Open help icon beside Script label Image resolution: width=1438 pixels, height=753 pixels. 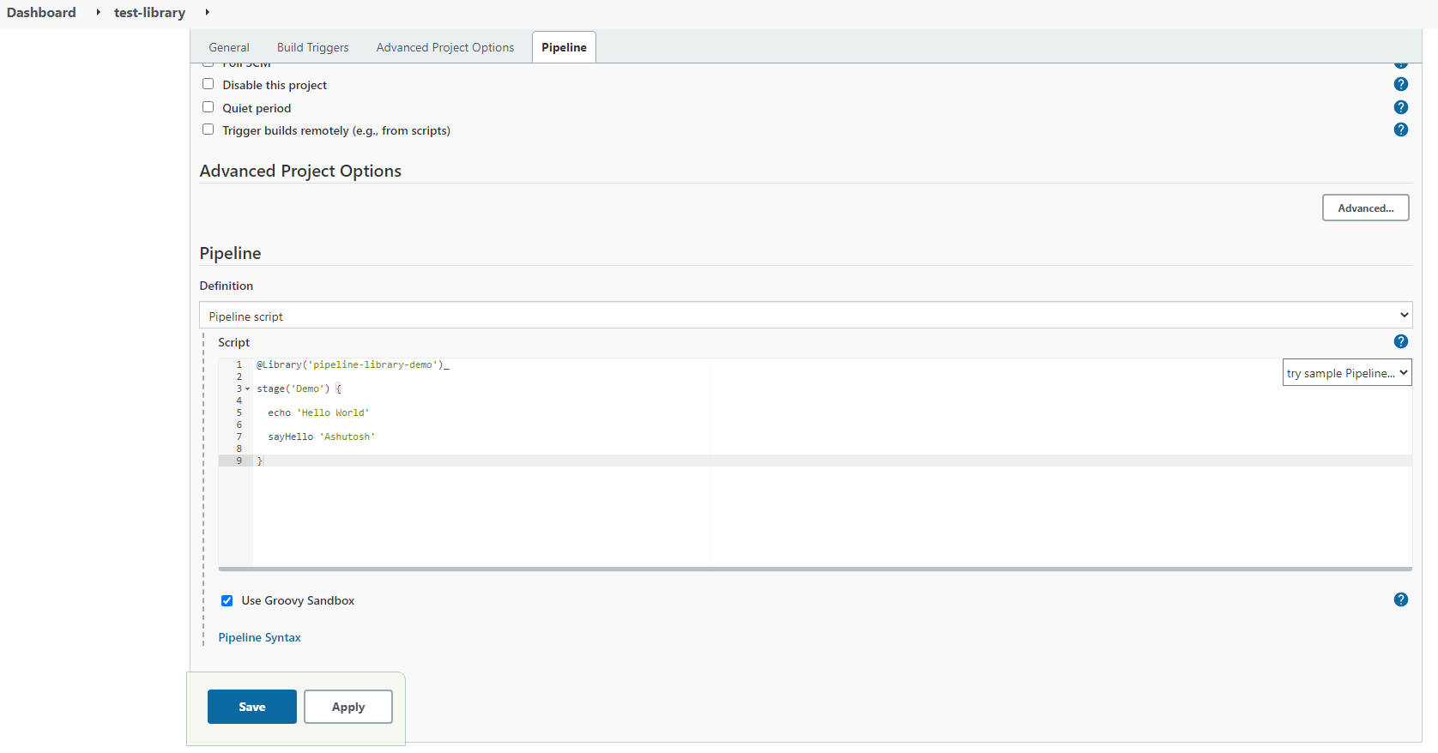[1401, 341]
